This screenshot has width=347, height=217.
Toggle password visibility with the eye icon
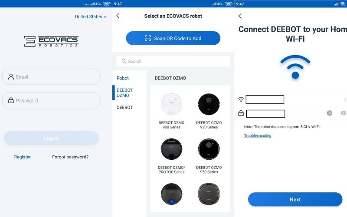point(343,113)
